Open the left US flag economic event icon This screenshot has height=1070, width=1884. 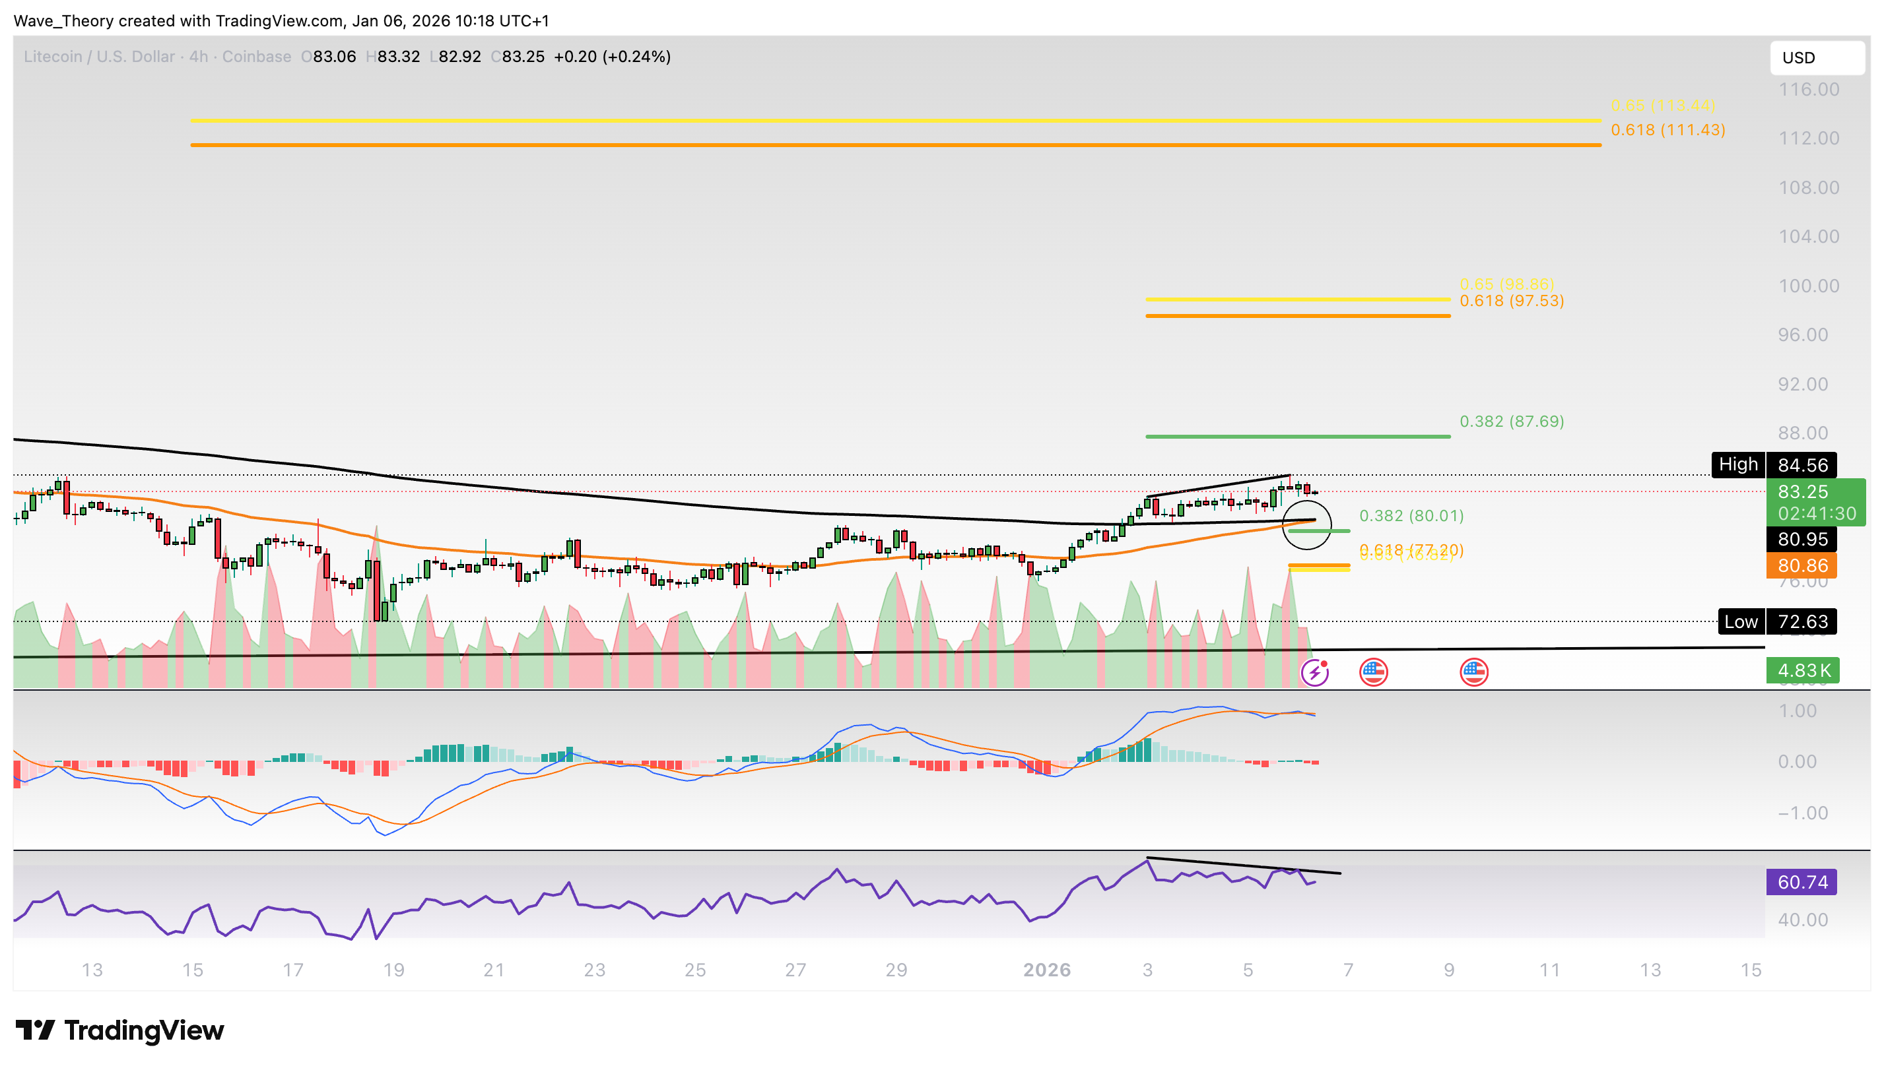coord(1374,672)
